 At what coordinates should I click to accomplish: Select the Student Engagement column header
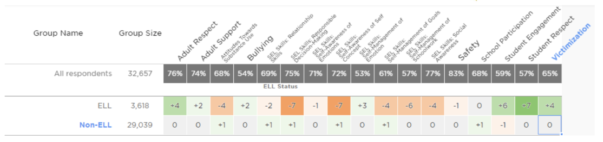click(x=533, y=34)
